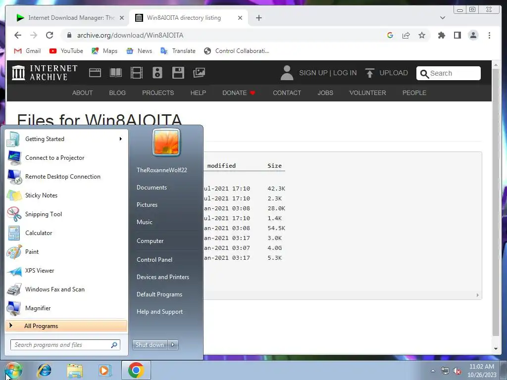Open Pictures from Start menu

tap(147, 205)
